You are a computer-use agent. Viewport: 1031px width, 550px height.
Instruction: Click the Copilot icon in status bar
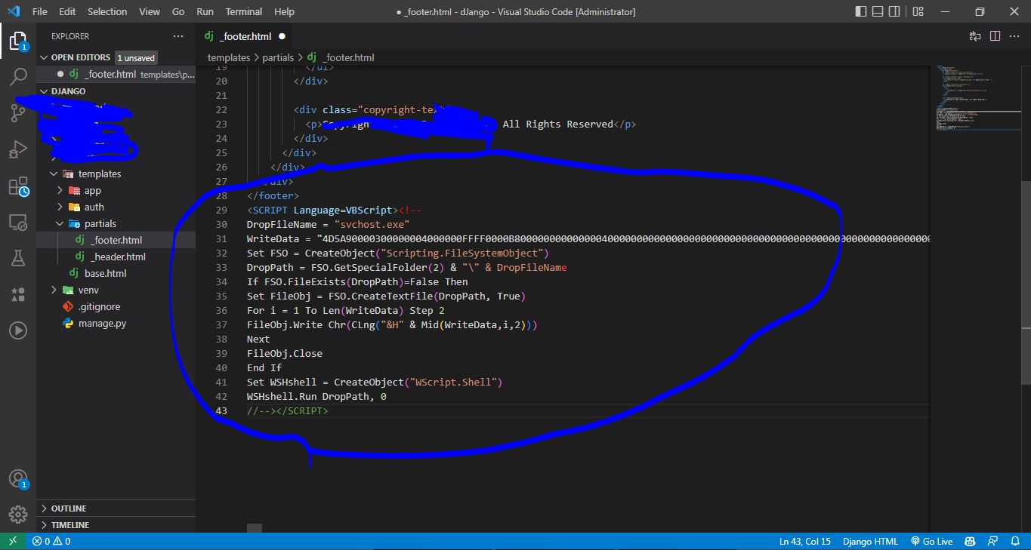pyautogui.click(x=971, y=541)
